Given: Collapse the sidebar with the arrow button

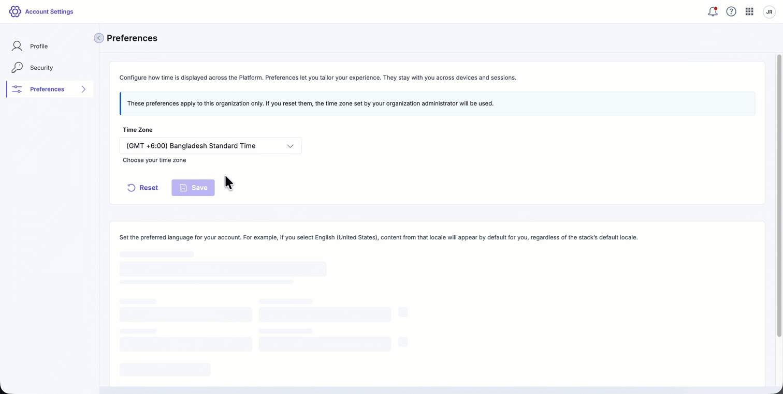Looking at the screenshot, I should 98,38.
